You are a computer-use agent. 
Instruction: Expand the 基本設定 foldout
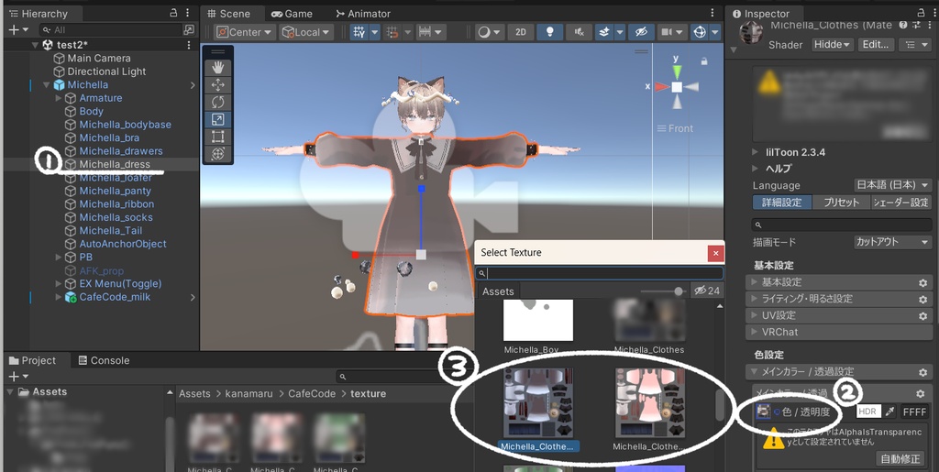pos(838,281)
